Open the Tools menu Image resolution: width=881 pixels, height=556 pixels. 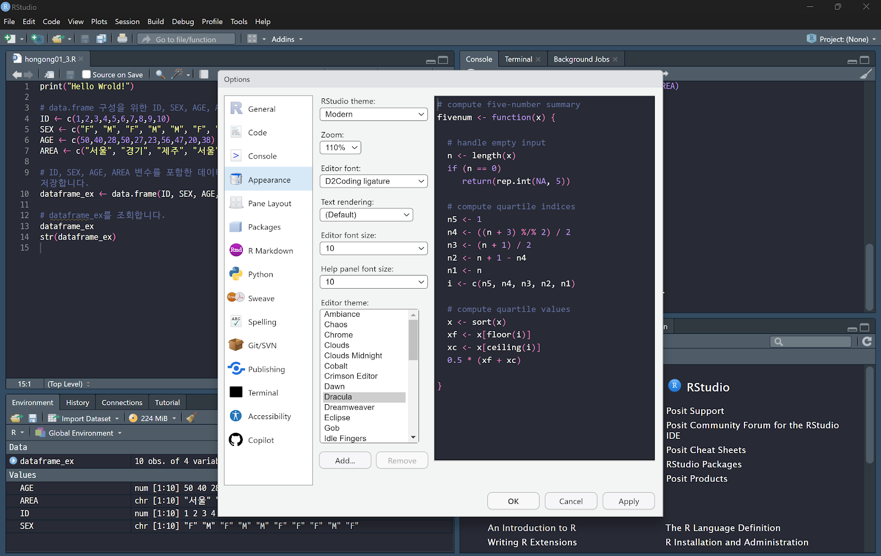point(239,21)
